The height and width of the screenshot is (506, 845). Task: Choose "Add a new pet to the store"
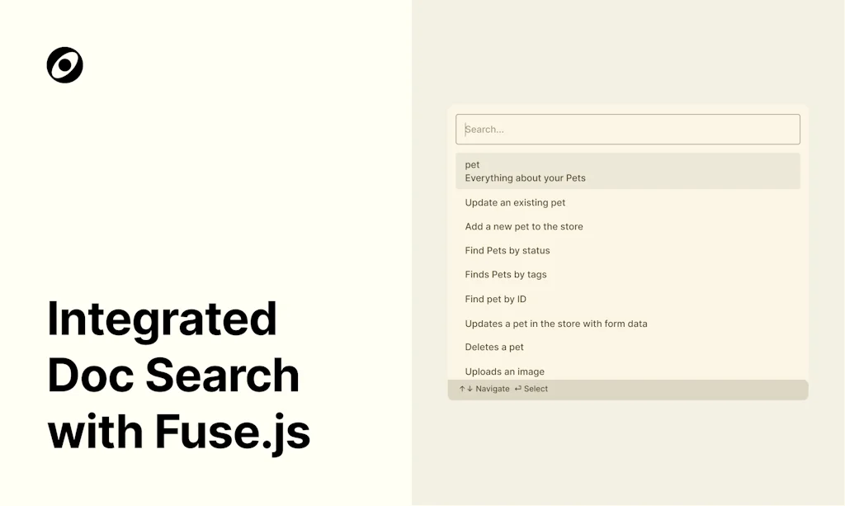pos(524,226)
